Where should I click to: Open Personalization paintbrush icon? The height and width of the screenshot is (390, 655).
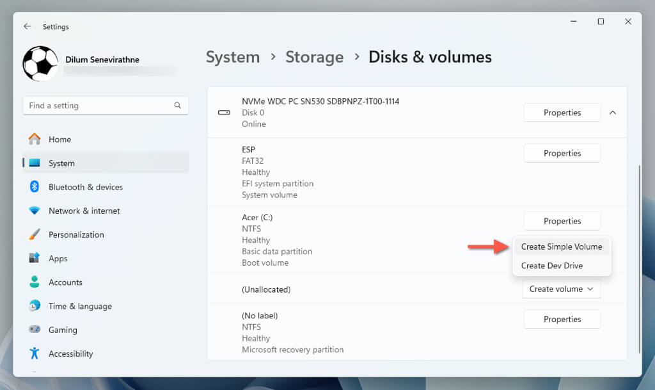35,234
